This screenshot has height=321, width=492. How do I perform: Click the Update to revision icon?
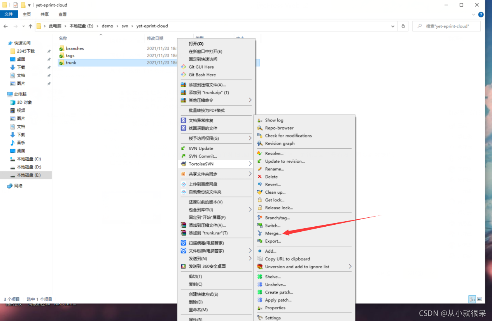[x=260, y=161]
